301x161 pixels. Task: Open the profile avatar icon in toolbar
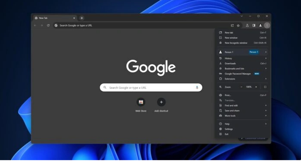click(260, 25)
